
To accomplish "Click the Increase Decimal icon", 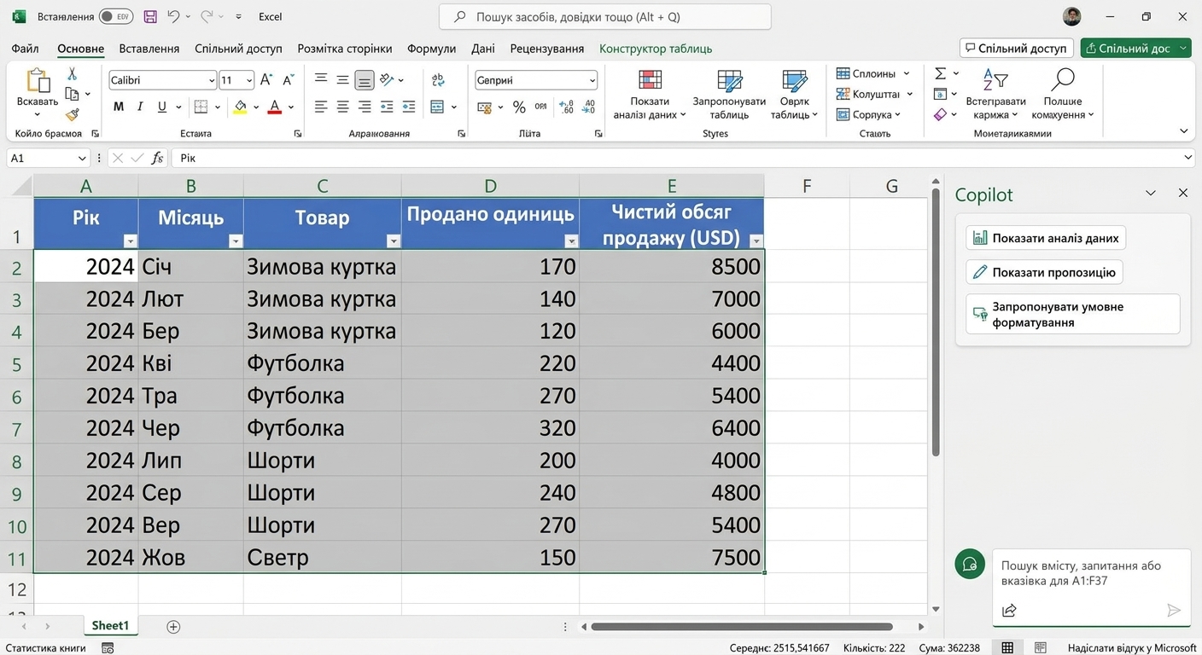I will pos(566,107).
